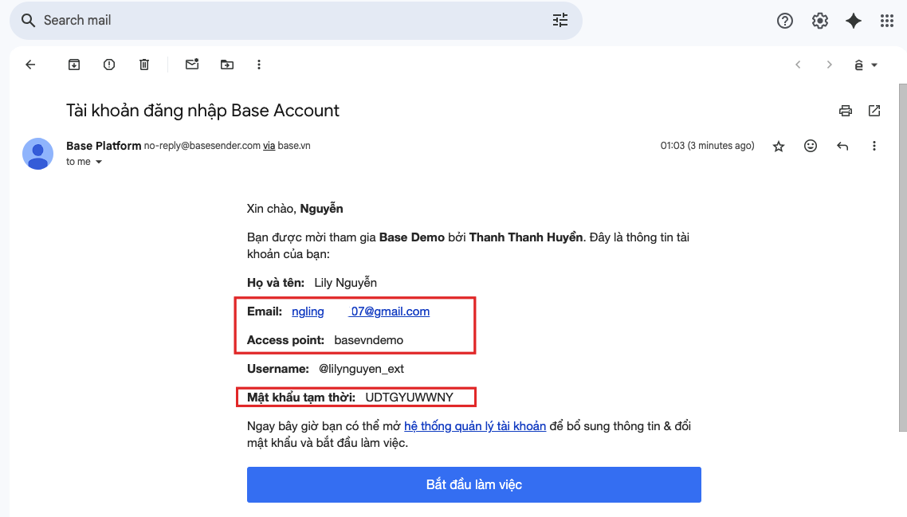Viewport: 907px width, 517px height.
Task: Click the '01:03 (3 minutes ago)' timestamp
Action: [x=707, y=146]
